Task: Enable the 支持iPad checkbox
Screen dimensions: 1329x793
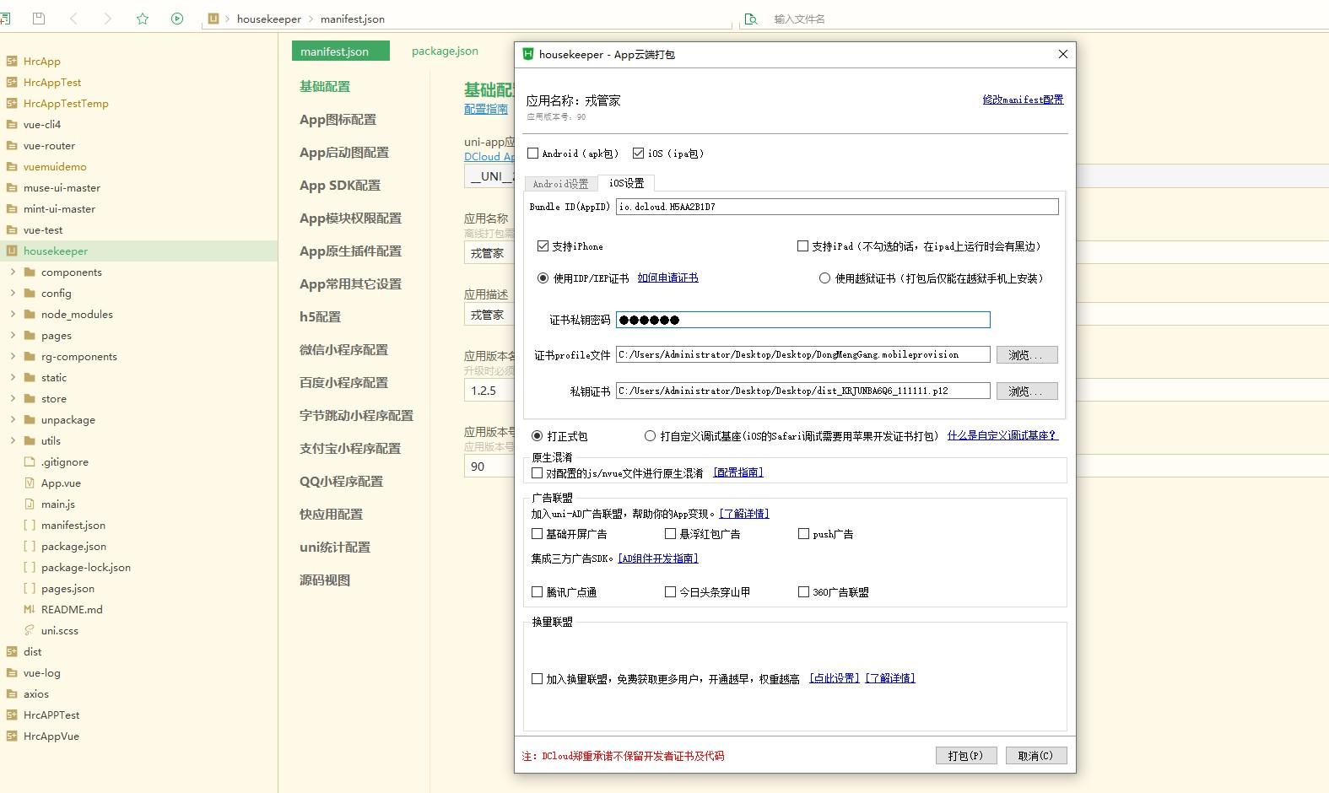Action: pyautogui.click(x=802, y=245)
